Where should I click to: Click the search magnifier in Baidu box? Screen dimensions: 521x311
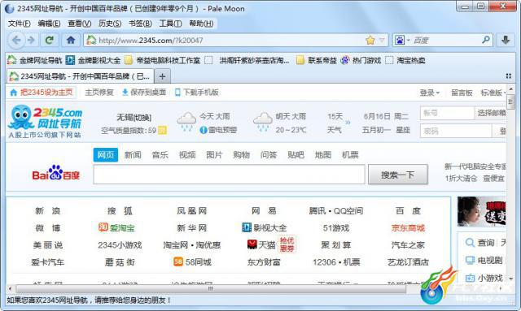pos(486,40)
